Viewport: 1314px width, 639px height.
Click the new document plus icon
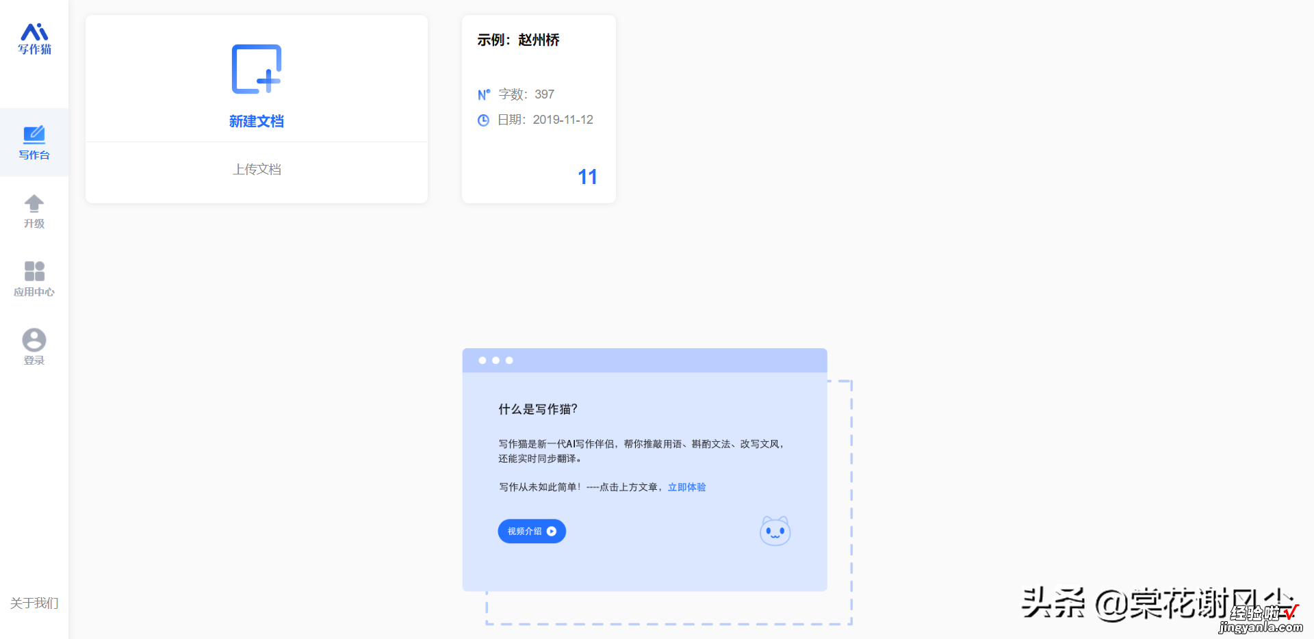(x=257, y=69)
